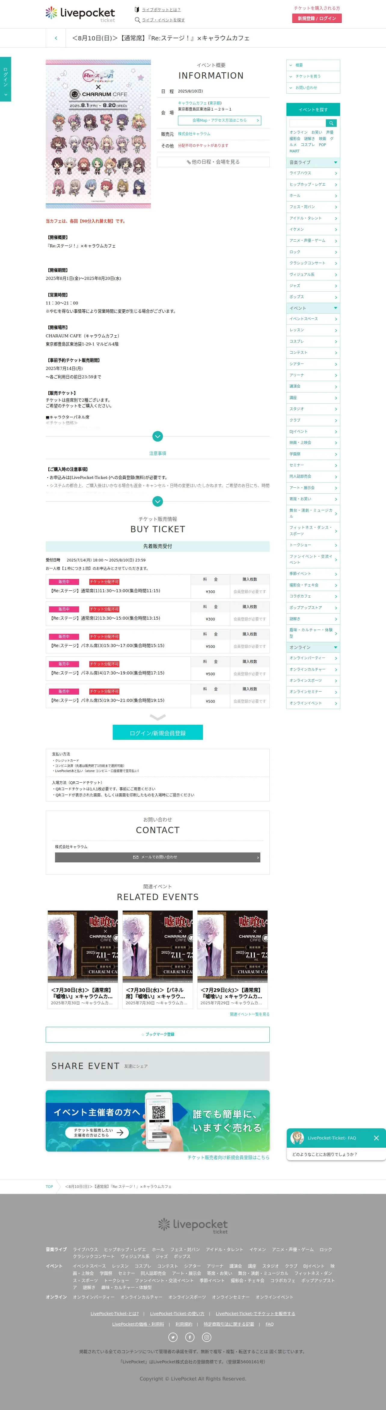The height and width of the screenshot is (1410, 386).
Task: Collapse the オンライン category list
Action: point(335,647)
